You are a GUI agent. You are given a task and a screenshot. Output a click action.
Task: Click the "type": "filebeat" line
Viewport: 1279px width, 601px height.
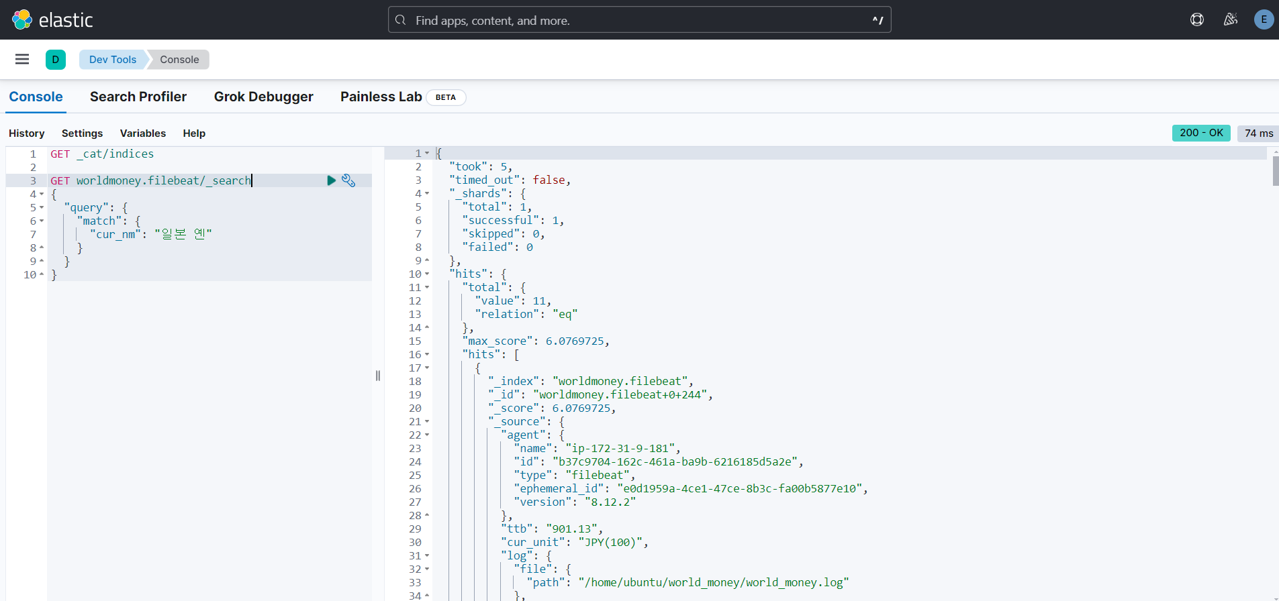pyautogui.click(x=575, y=475)
